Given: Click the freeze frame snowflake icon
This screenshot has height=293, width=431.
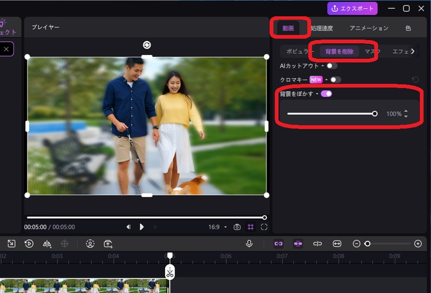Looking at the screenshot, I should (64, 243).
